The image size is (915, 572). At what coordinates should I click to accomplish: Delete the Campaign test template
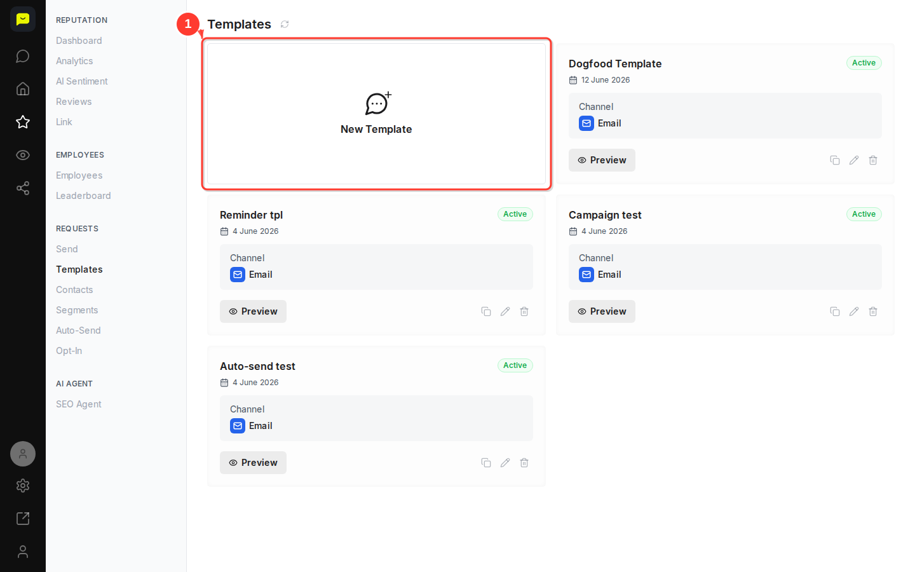click(x=873, y=311)
